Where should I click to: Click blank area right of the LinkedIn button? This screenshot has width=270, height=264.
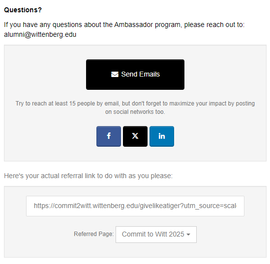pos(219,136)
